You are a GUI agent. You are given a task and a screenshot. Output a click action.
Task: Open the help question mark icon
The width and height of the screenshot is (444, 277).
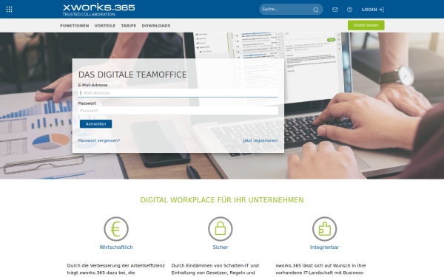pyautogui.click(x=350, y=10)
